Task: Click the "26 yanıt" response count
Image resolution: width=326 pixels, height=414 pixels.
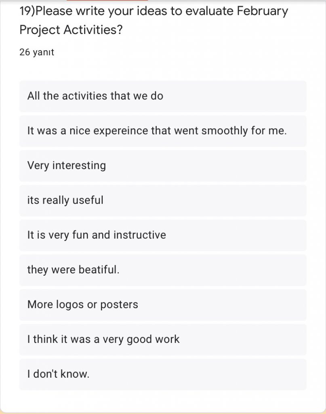Action: pos(37,52)
